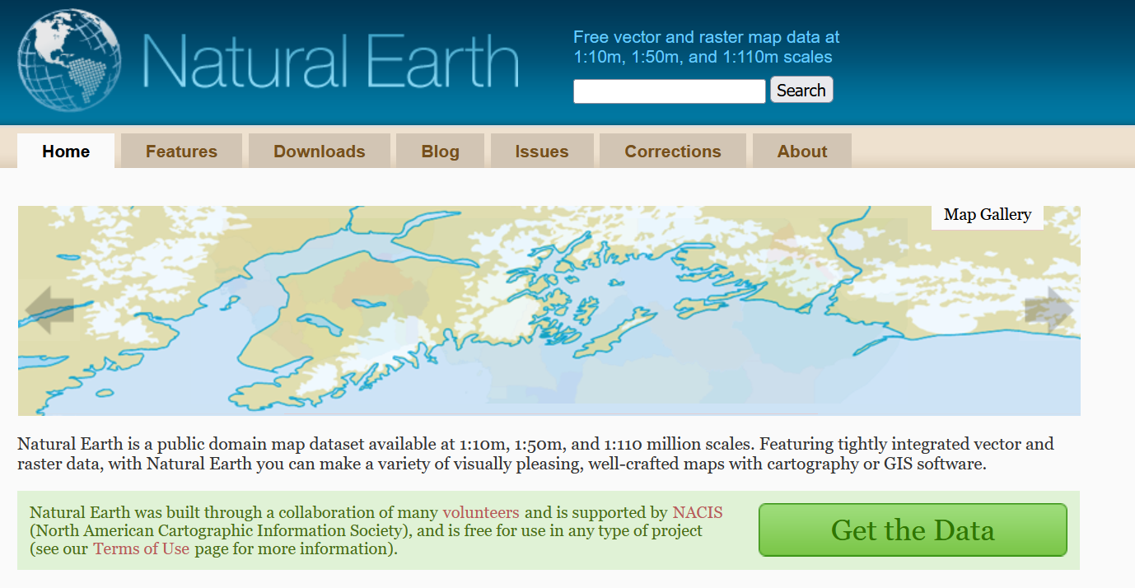Go to previous slide with left arrow
1135x588 pixels.
pyautogui.click(x=49, y=310)
